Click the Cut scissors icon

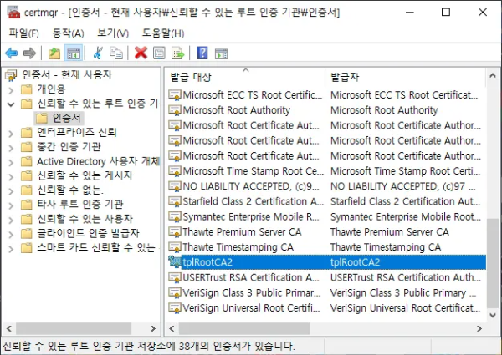click(x=98, y=53)
